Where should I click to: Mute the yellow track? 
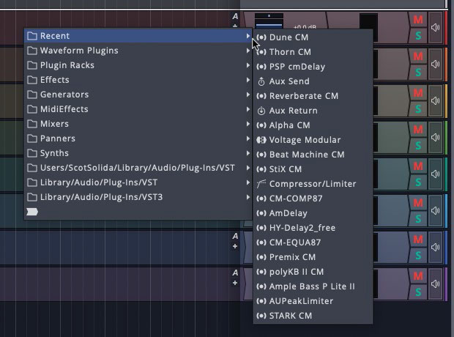click(418, 93)
